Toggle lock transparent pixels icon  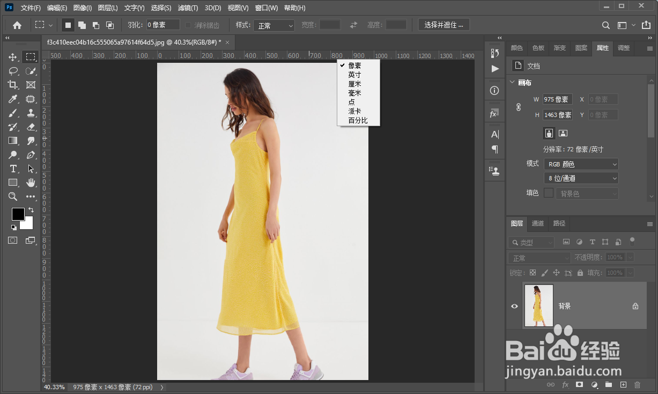pos(533,273)
